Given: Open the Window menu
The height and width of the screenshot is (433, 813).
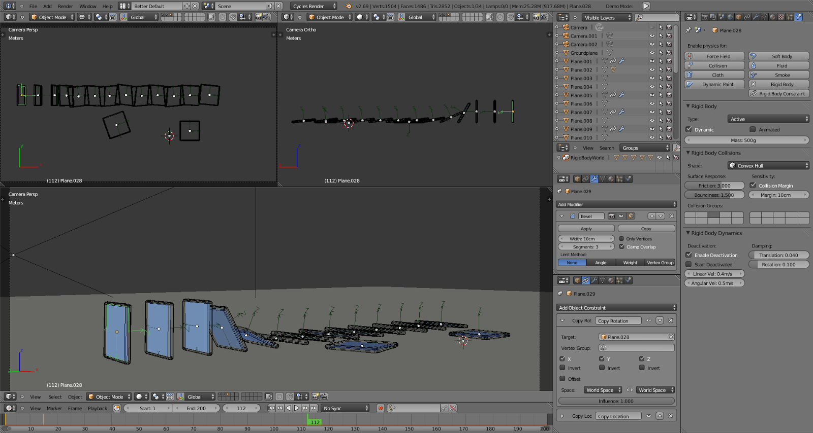Looking at the screenshot, I should [88, 6].
